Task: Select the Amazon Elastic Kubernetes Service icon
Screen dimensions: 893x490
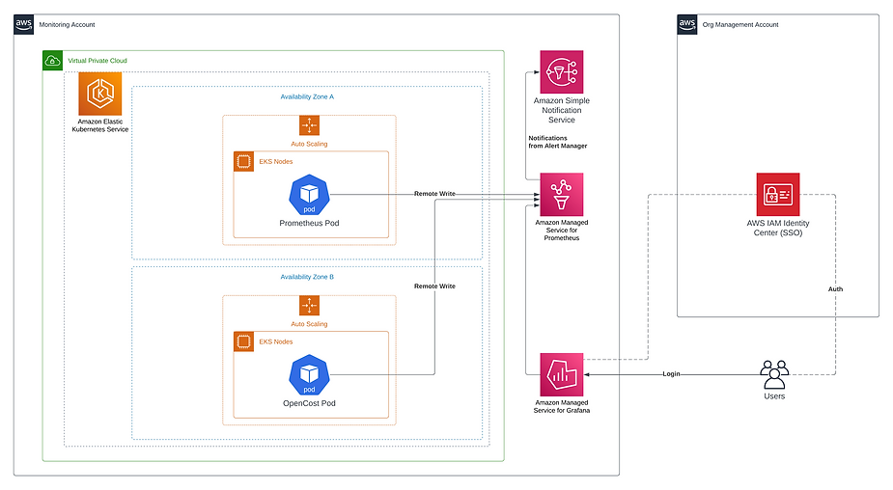Action: pos(100,94)
